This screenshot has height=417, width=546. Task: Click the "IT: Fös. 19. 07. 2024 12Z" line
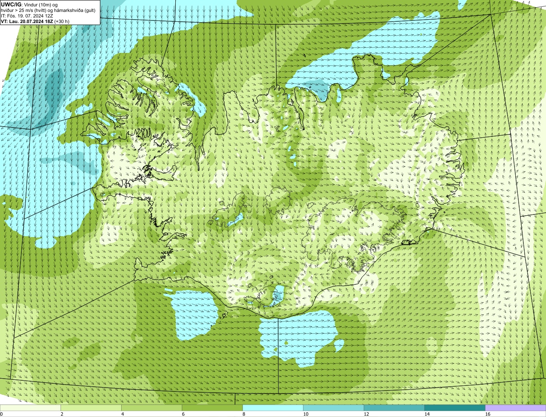(27, 15)
